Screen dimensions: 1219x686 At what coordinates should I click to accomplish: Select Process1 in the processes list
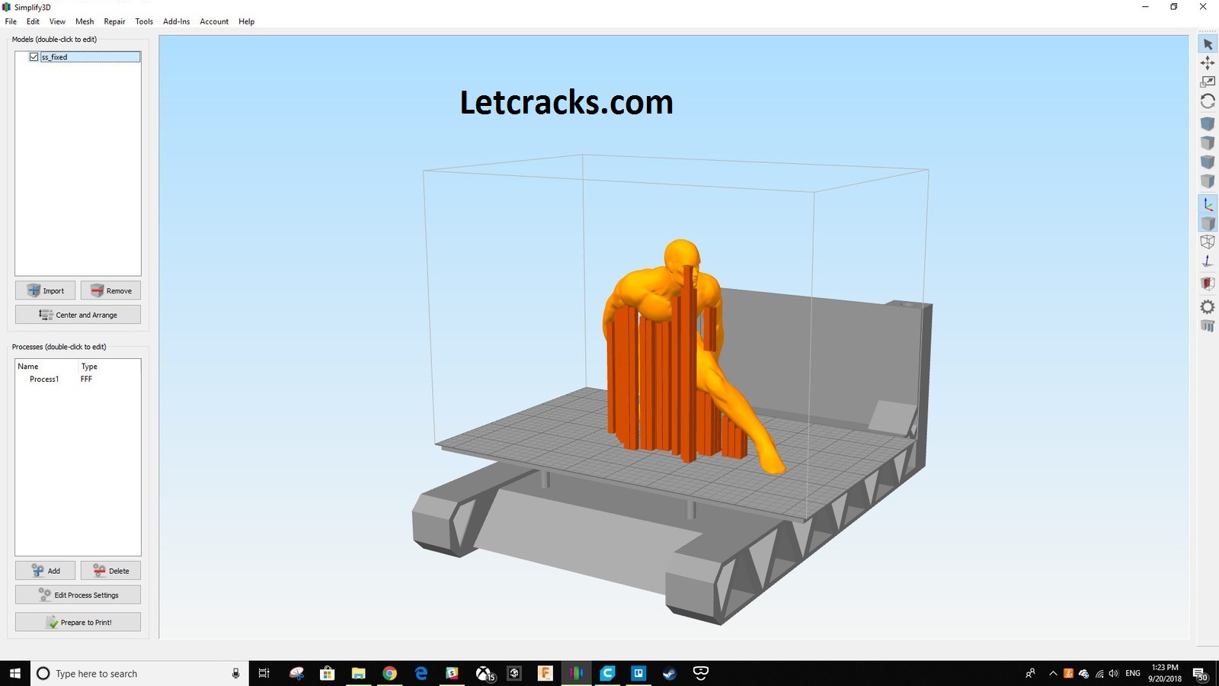44,379
